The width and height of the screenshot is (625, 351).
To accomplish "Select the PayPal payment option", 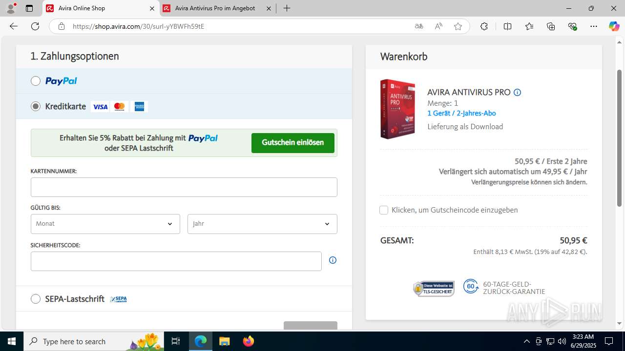I will tap(36, 81).
